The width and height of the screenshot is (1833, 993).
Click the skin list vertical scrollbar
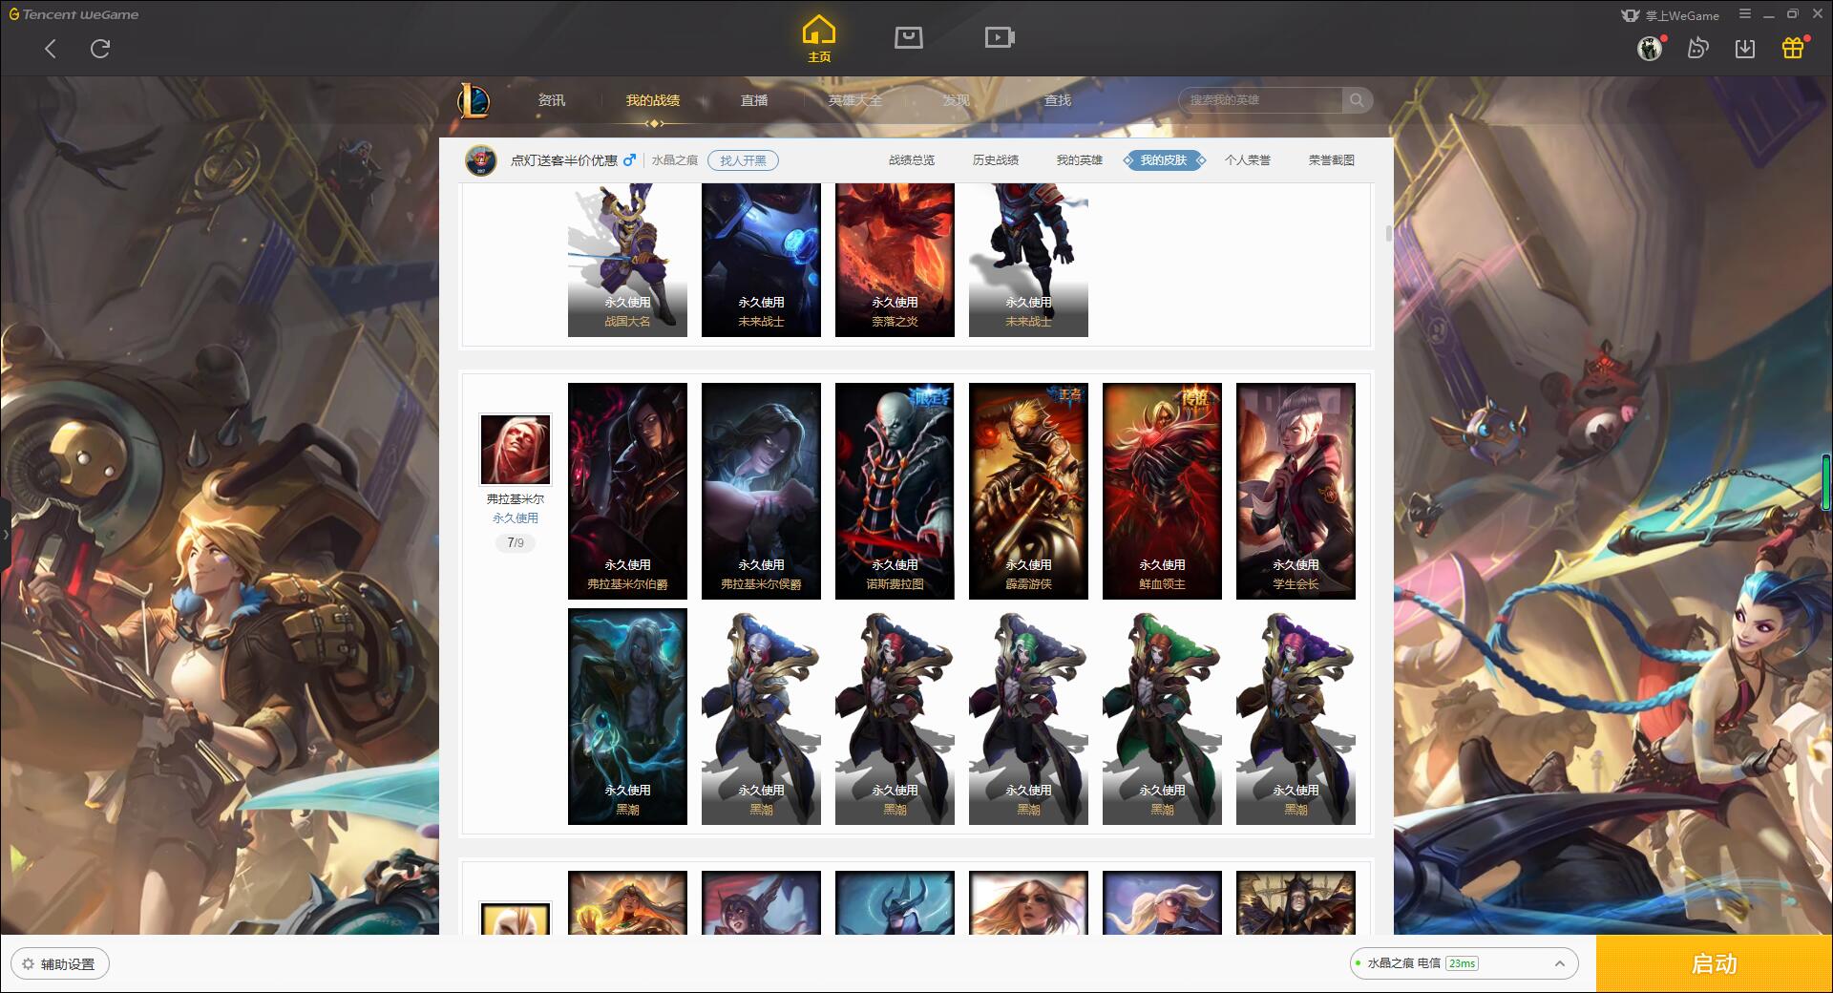[x=1388, y=233]
